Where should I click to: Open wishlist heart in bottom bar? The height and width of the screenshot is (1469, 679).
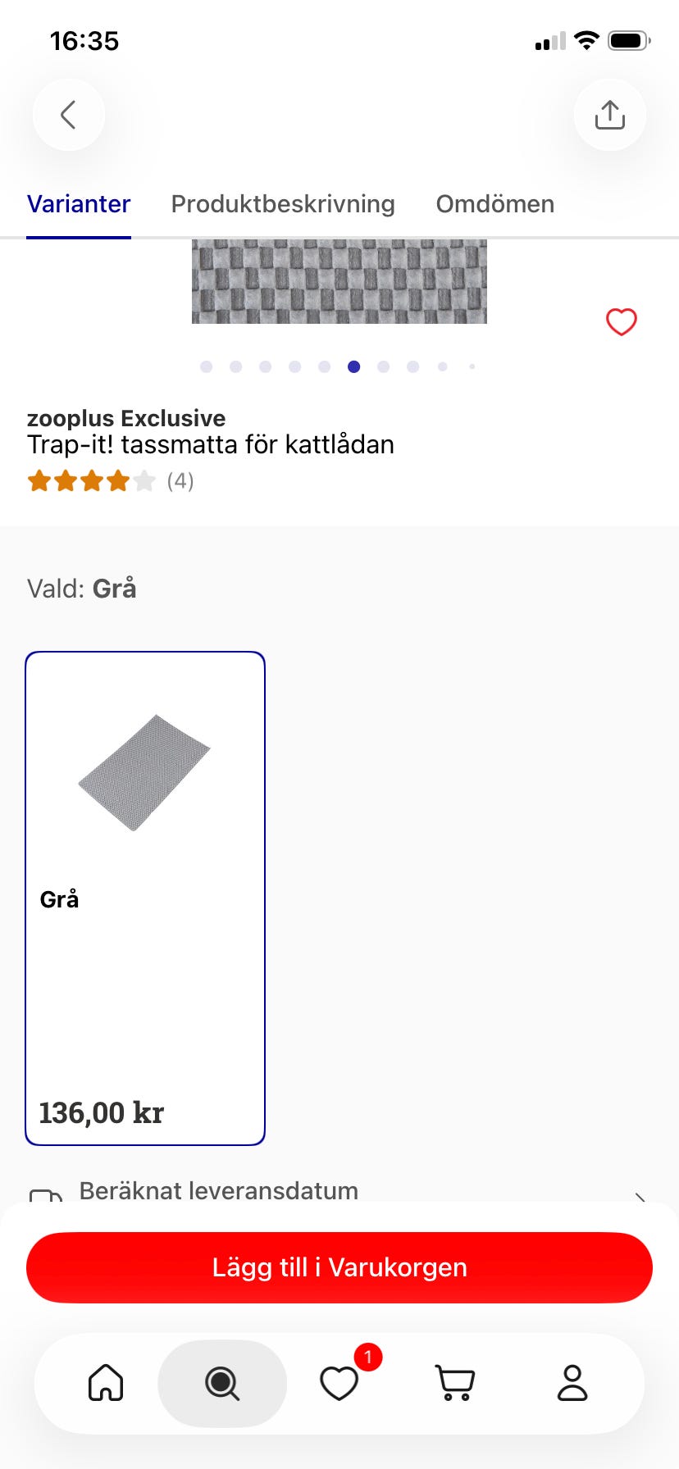(x=339, y=1383)
